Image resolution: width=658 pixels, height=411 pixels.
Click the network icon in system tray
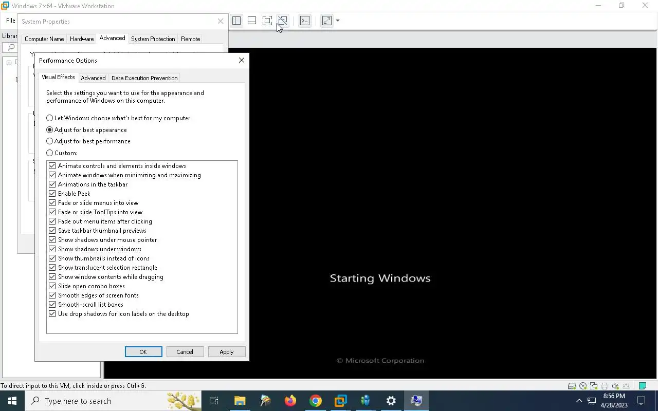tap(592, 401)
